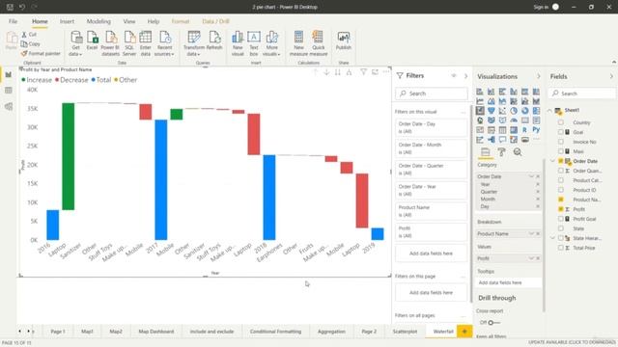
Task: Open Profit field well dropdown arrow
Action: tap(531, 258)
